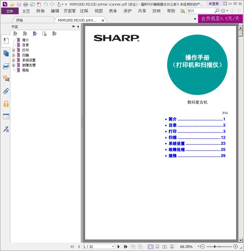Jump to last page button
This screenshot has height=251, width=244.
[126, 247]
